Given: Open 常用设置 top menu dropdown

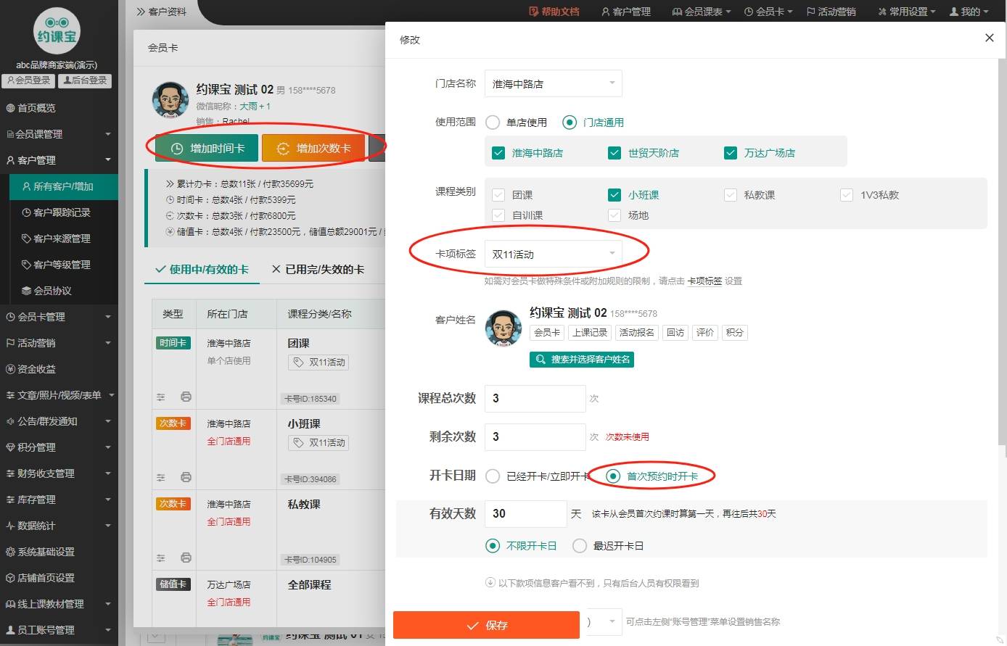Looking at the screenshot, I should click(907, 12).
